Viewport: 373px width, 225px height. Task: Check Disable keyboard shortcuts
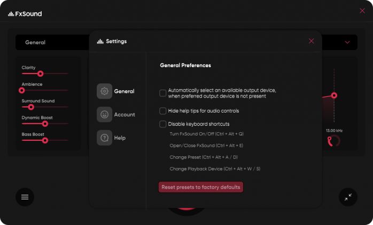coord(162,124)
